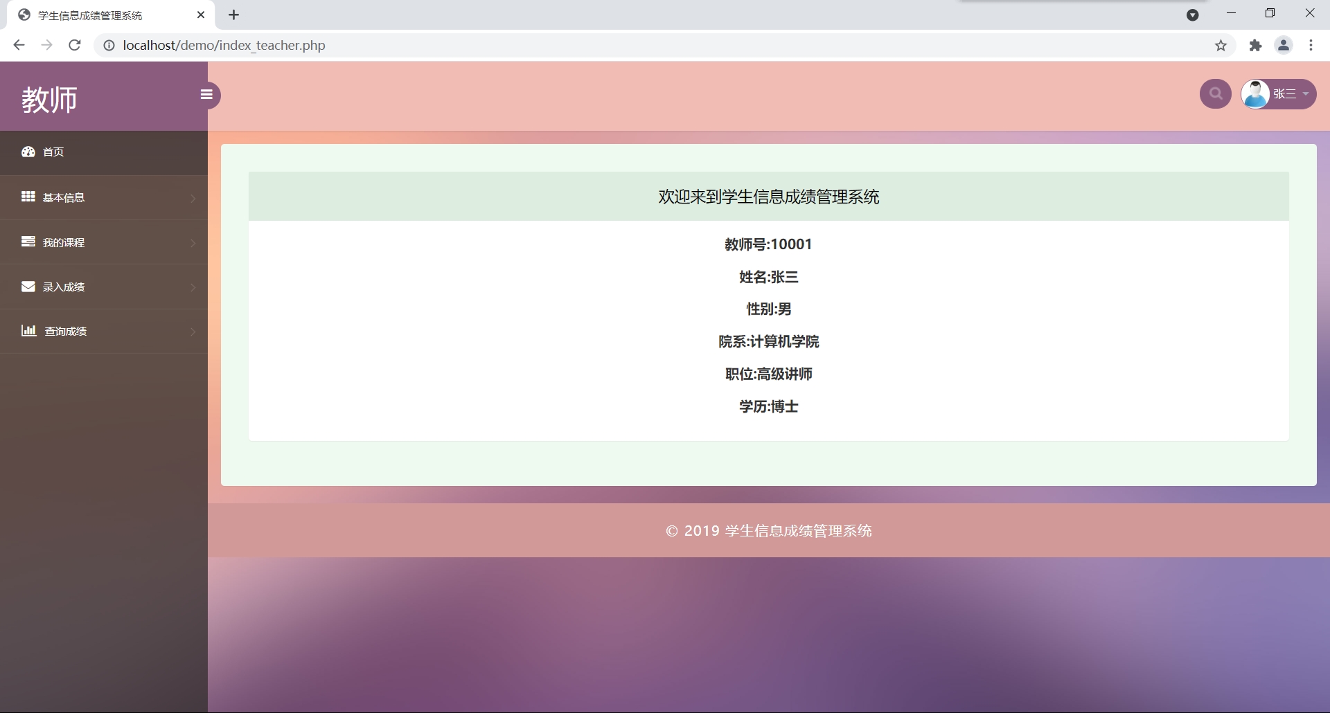Go to 首页 in the sidebar
The height and width of the screenshot is (713, 1330).
pyautogui.click(x=53, y=152)
